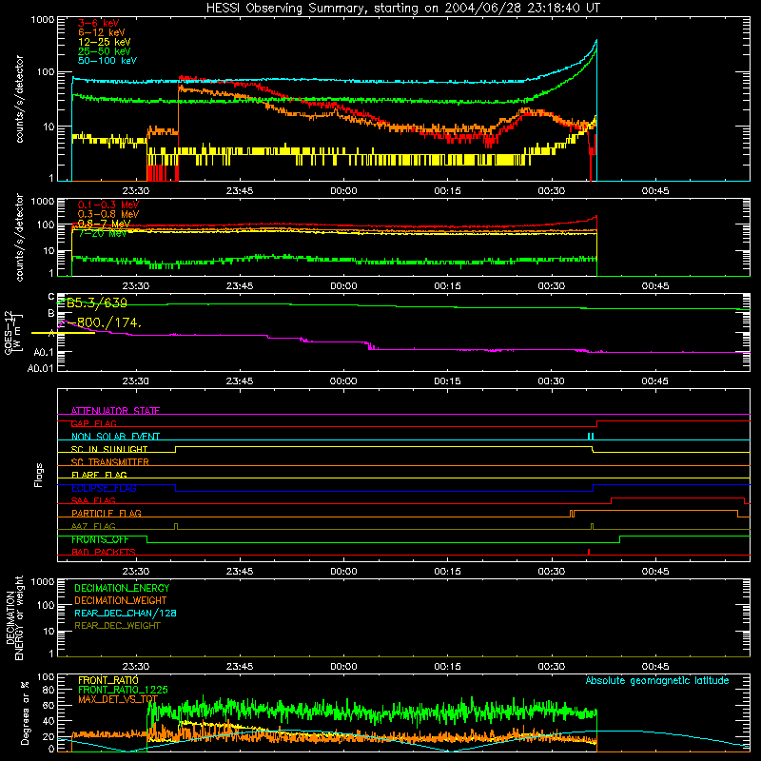Select the AAZ_FLAG label
The image size is (761, 761).
pyautogui.click(x=93, y=526)
